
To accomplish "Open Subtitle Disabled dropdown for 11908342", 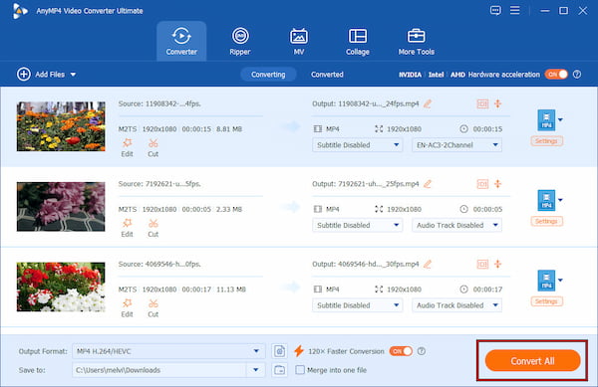I will pos(358,145).
